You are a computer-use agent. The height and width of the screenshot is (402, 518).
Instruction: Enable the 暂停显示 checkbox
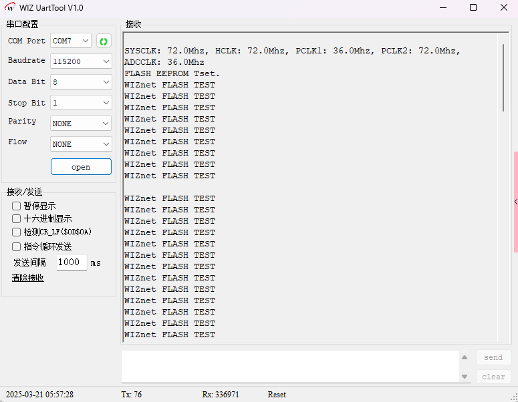(x=17, y=206)
